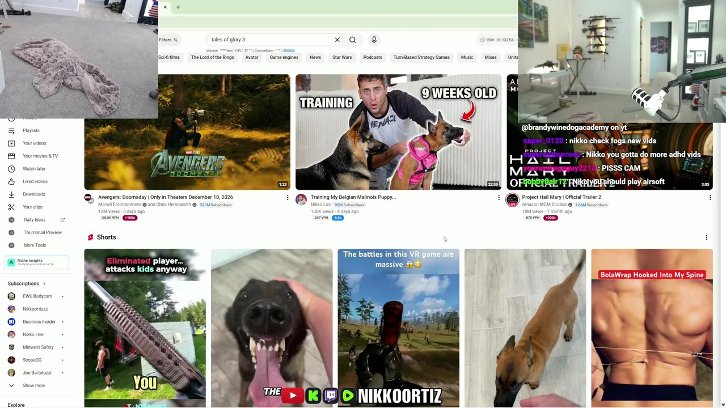Screen dimensions: 726x408
Task: Select The Lord of the Rings chip
Action: tap(212, 57)
